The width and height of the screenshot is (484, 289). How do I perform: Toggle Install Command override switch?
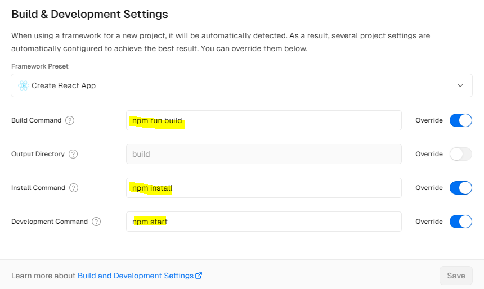pyautogui.click(x=460, y=188)
